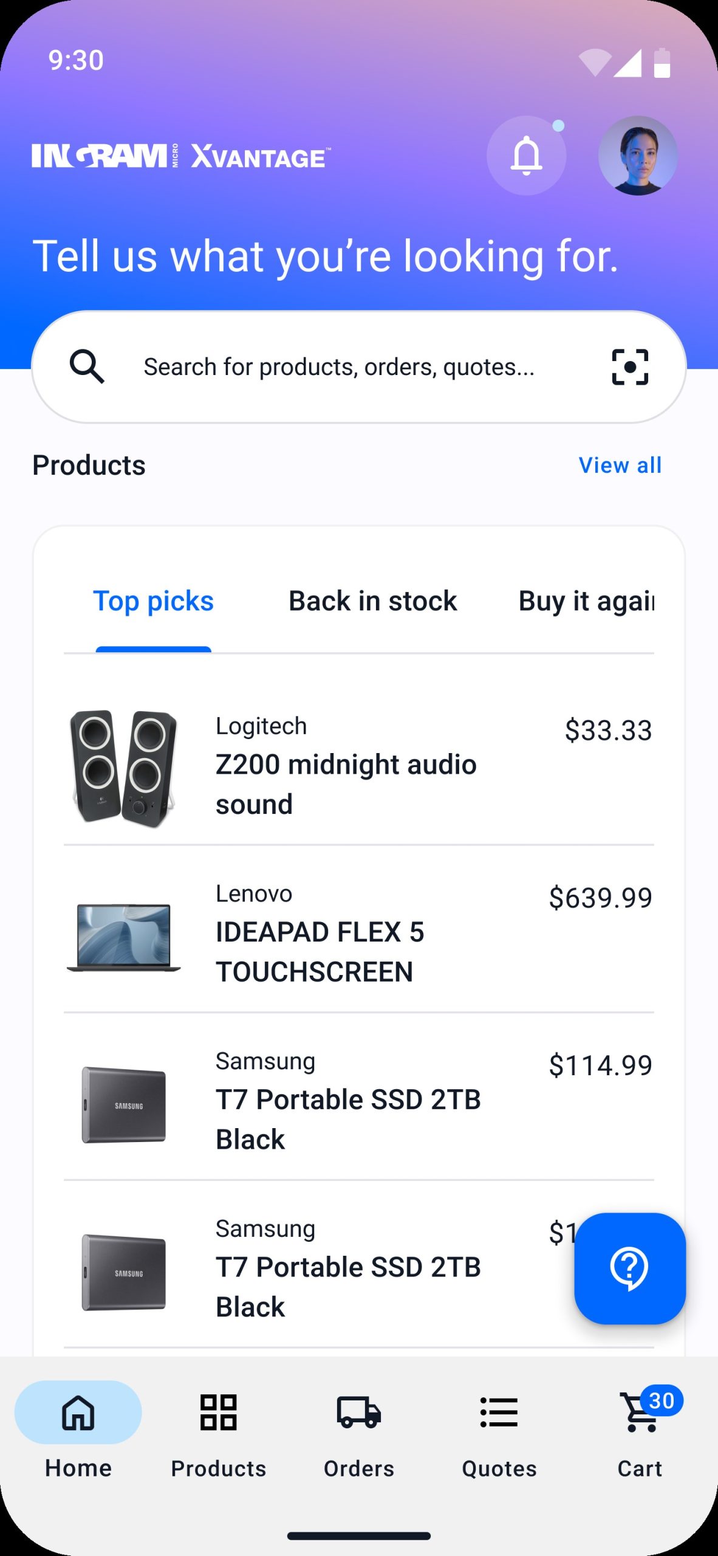Switch to the Back in stock tab
This screenshot has height=1556, width=718.
(372, 602)
